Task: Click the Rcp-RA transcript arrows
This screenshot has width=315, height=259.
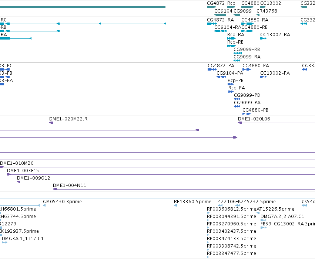Action: coord(231,38)
